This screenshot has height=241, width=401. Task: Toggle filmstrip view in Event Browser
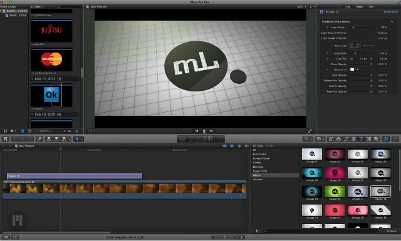[x=23, y=131]
